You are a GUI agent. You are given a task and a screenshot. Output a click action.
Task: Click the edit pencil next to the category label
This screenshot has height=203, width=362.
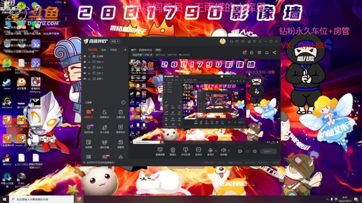(x=151, y=55)
